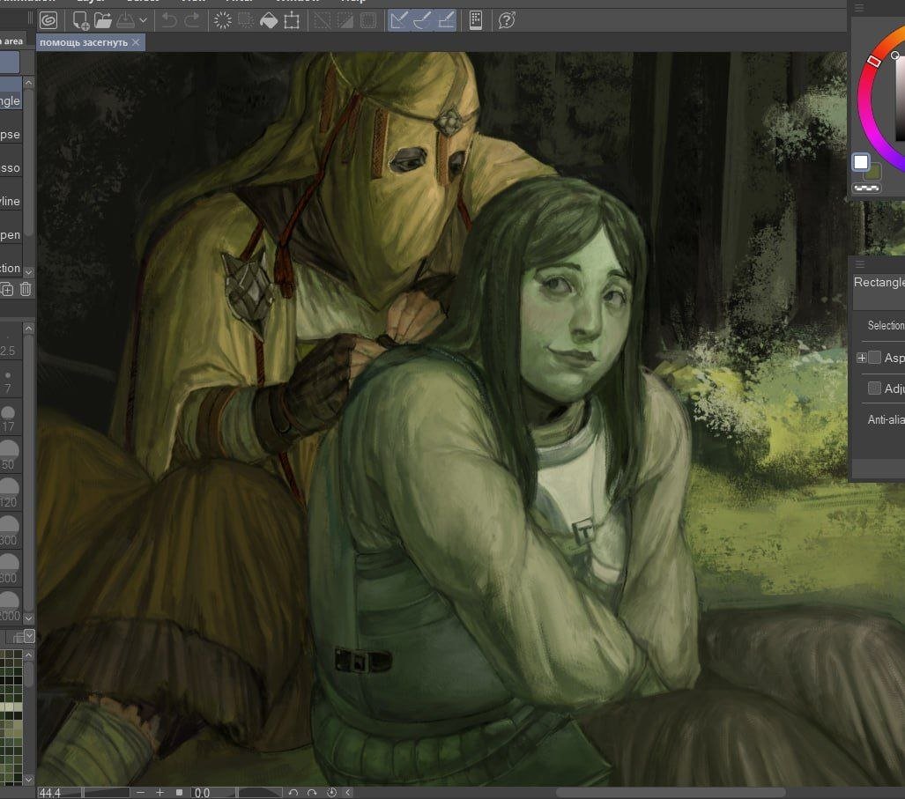The height and width of the screenshot is (799, 905).
Task: Expand the Aspect type options plus
Action: pos(861,358)
